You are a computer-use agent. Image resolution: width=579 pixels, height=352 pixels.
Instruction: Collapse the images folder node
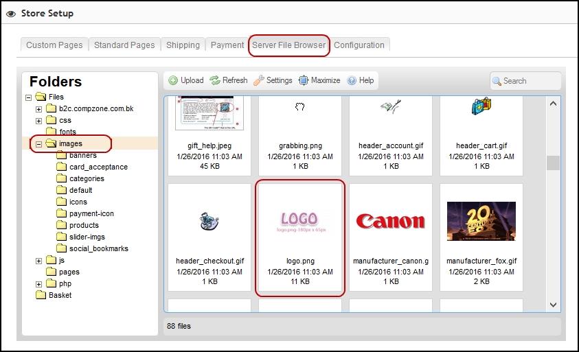pyautogui.click(x=38, y=144)
